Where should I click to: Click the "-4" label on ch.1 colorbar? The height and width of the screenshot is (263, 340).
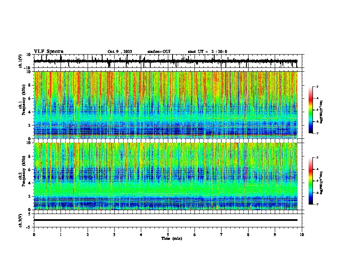pyautogui.click(x=317, y=98)
